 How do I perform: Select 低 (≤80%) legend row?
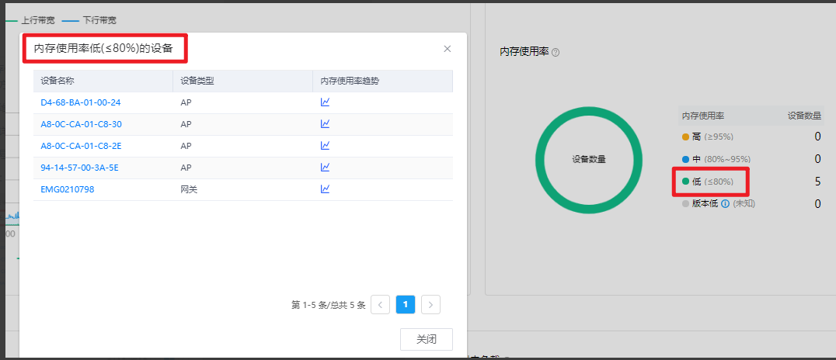coord(711,182)
